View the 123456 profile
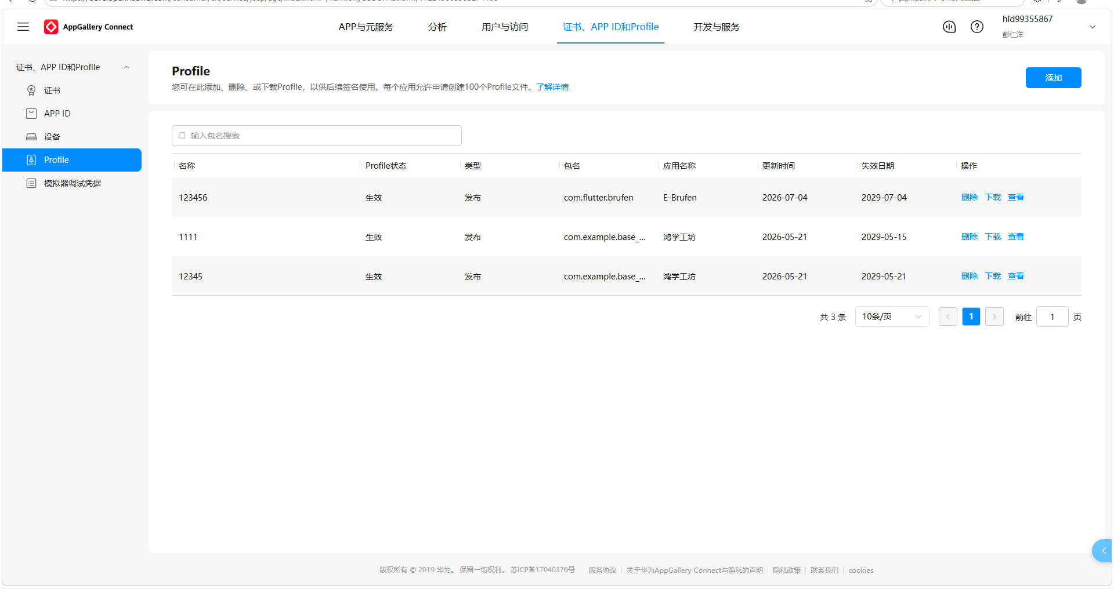The width and height of the screenshot is (1114, 589). 1016,197
